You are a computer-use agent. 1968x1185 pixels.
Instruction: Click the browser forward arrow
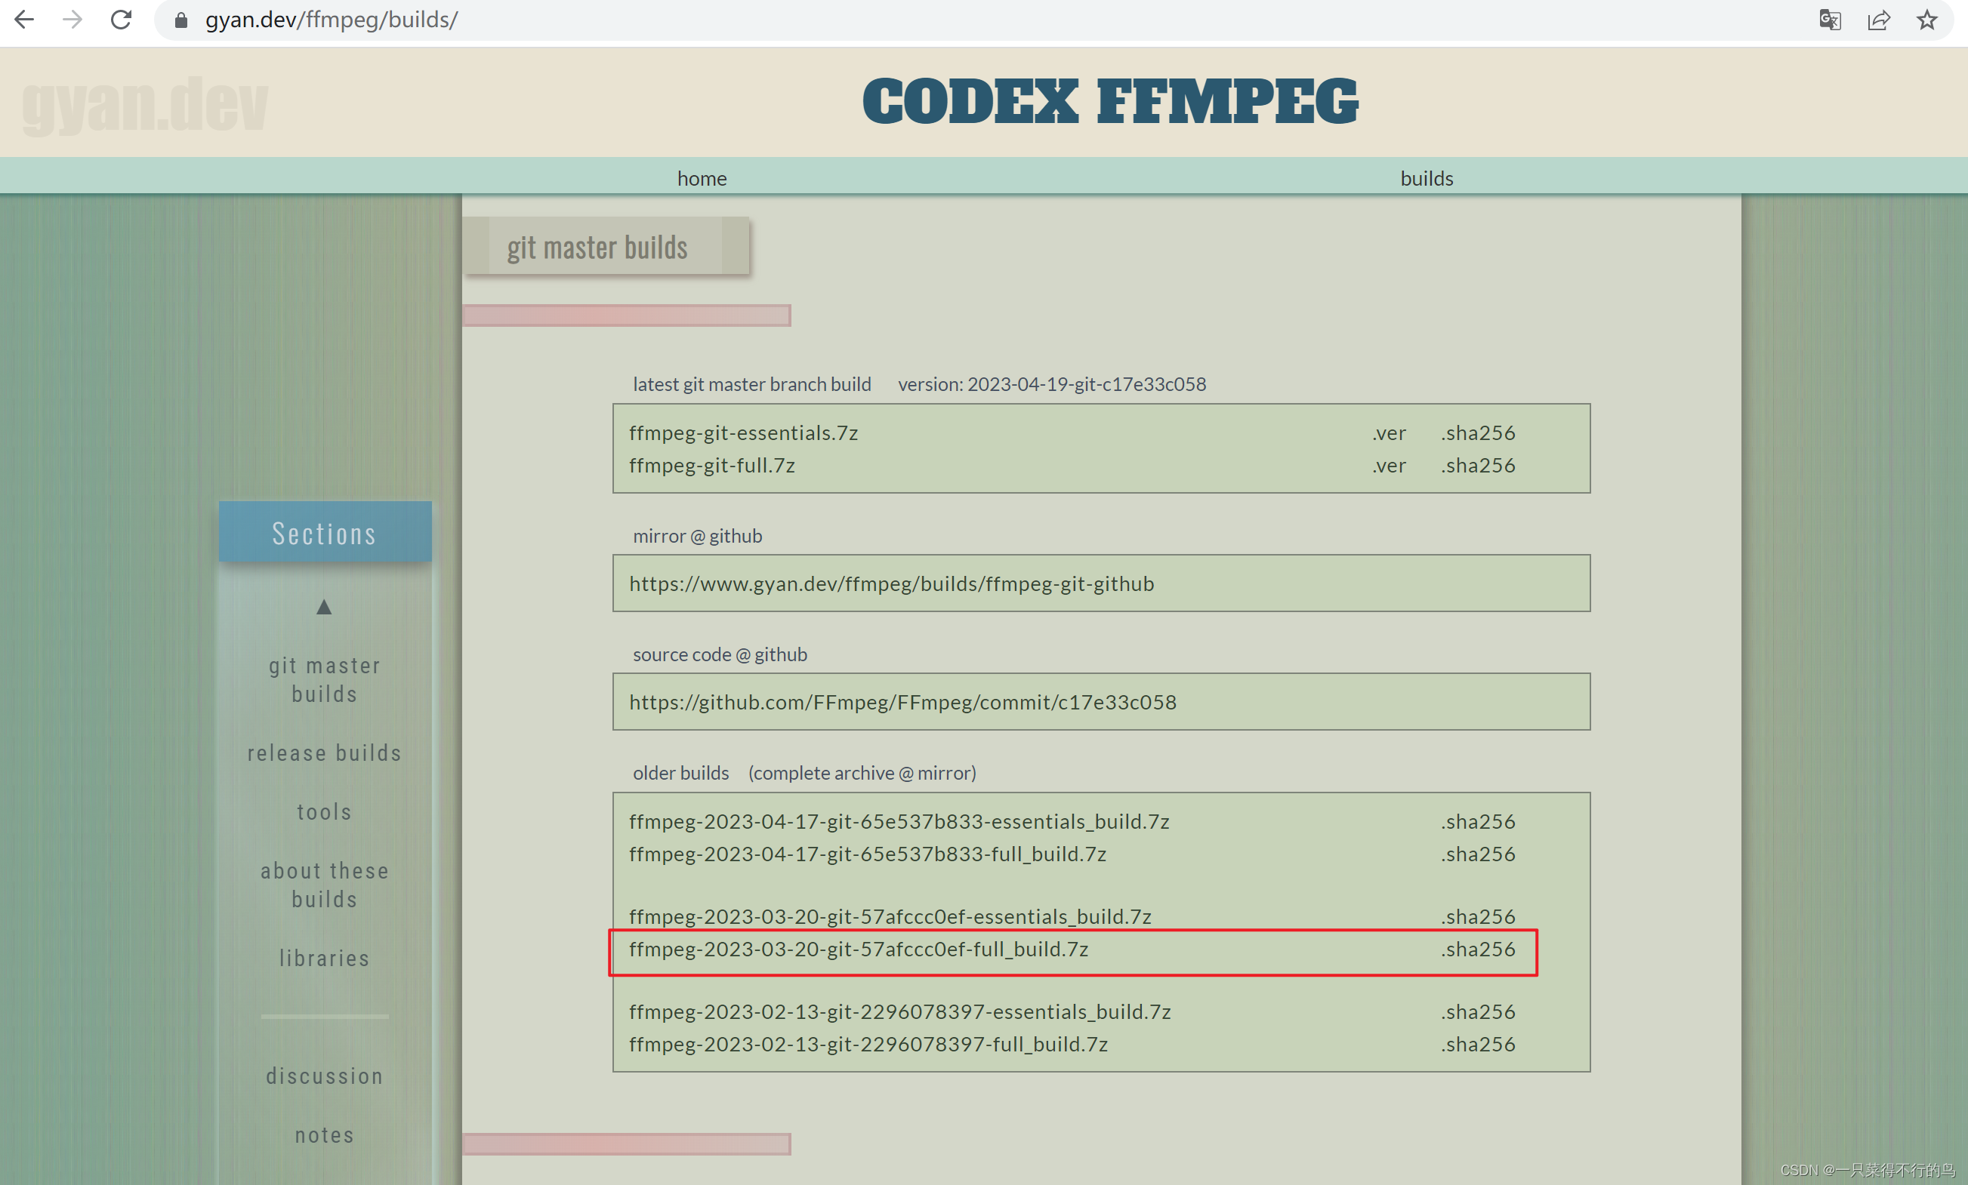[72, 20]
